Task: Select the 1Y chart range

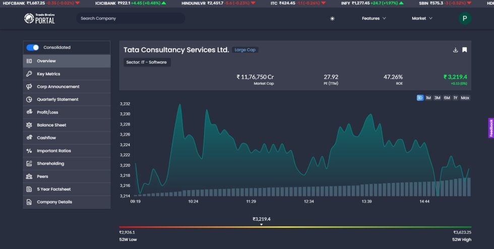Action: pos(455,98)
